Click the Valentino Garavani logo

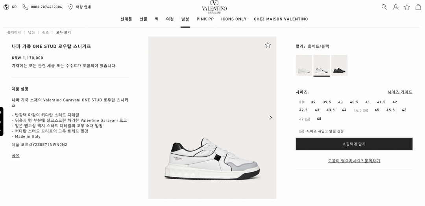(214, 7)
